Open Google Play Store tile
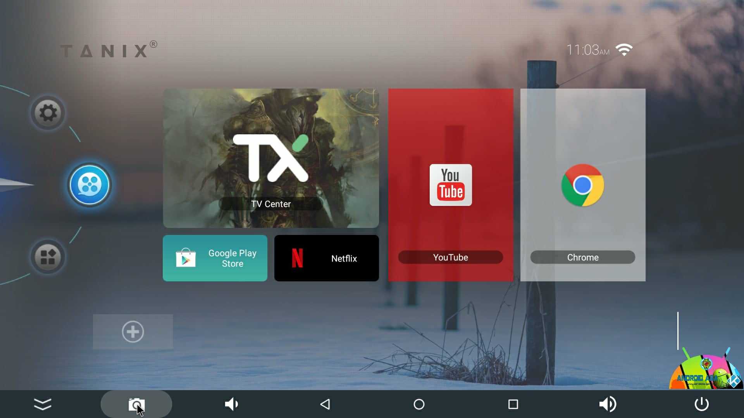This screenshot has height=418, width=744. [x=215, y=258]
